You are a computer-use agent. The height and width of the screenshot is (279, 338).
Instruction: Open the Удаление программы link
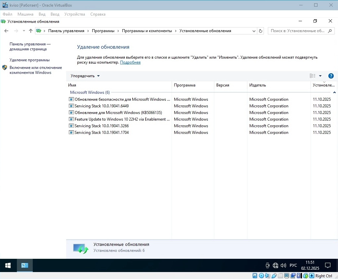pyautogui.click(x=29, y=60)
